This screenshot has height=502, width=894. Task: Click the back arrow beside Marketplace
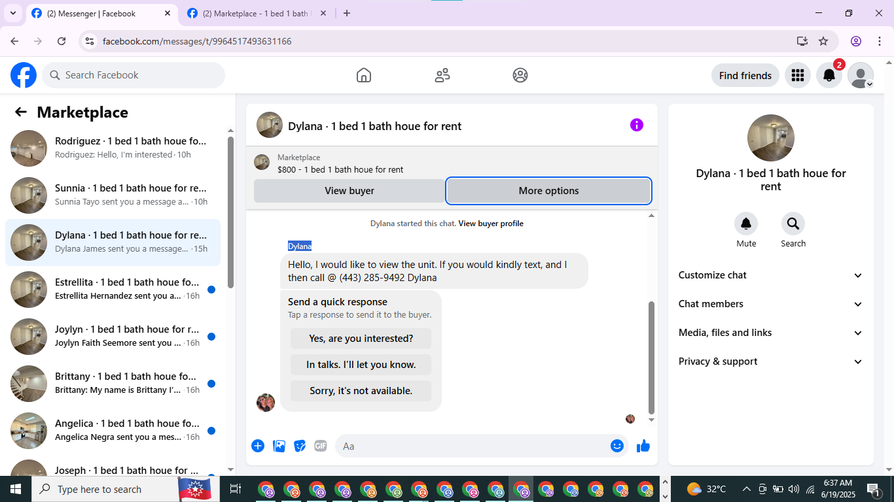pos(21,112)
